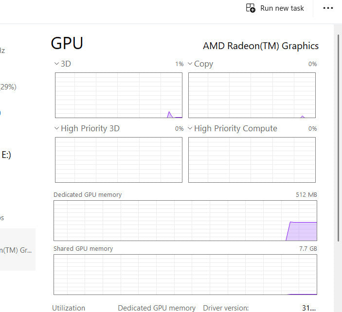Open the Copy engine dropdown

pos(190,64)
